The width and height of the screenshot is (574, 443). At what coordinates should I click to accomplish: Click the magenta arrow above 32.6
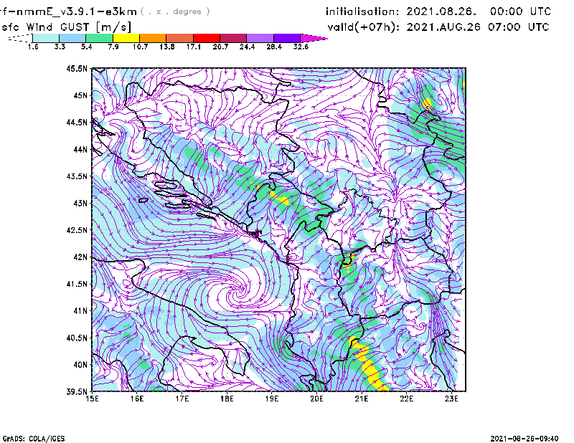point(313,38)
